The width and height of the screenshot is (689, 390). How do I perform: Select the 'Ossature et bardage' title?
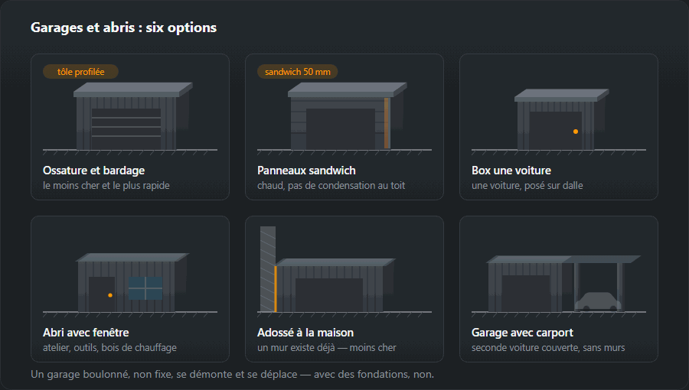tap(93, 171)
